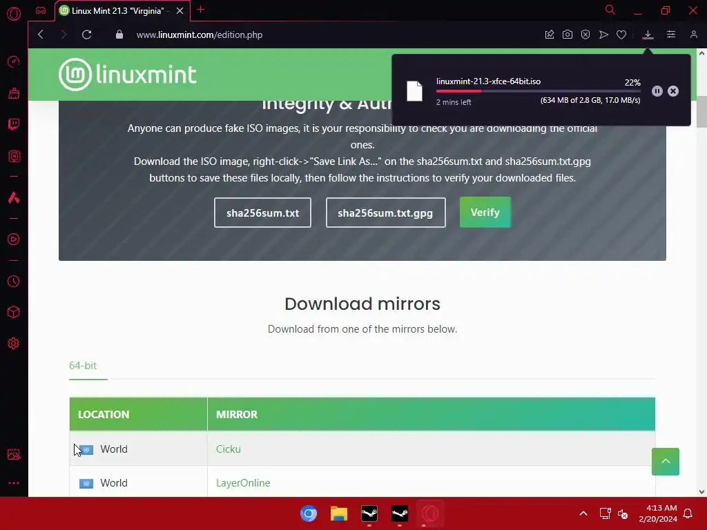Open the taskbar clock and date
Viewport: 707px width, 530px height.
point(658,513)
